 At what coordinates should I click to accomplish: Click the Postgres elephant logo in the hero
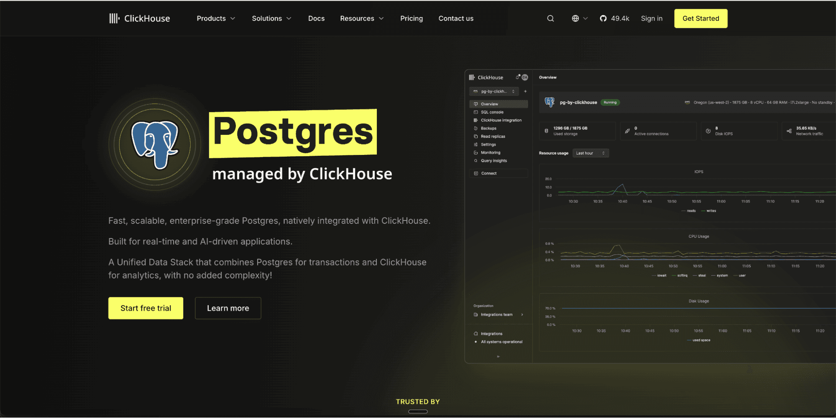[155, 144]
